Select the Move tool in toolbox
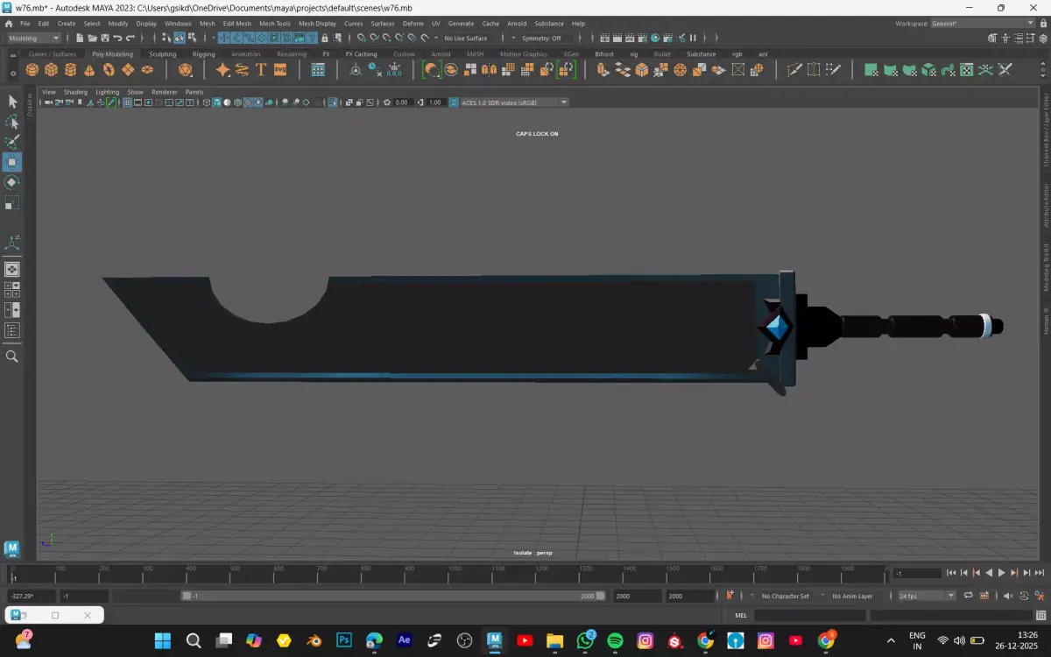 pyautogui.click(x=12, y=162)
